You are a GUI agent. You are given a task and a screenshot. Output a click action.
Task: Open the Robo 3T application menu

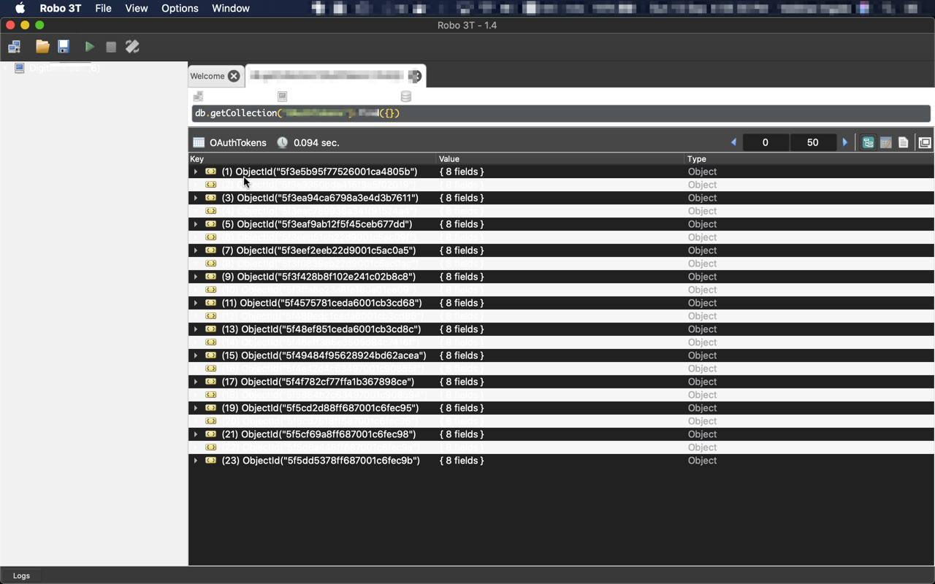pyautogui.click(x=61, y=8)
